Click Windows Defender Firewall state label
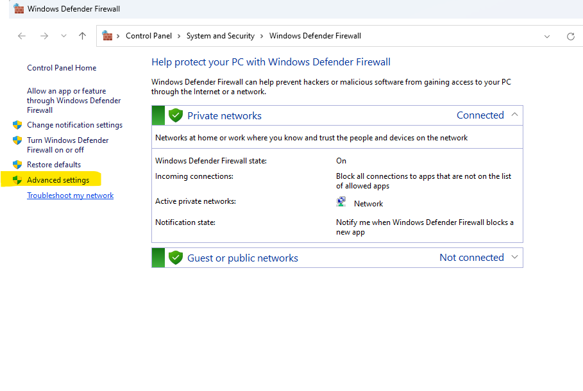The image size is (583, 391). click(x=211, y=161)
